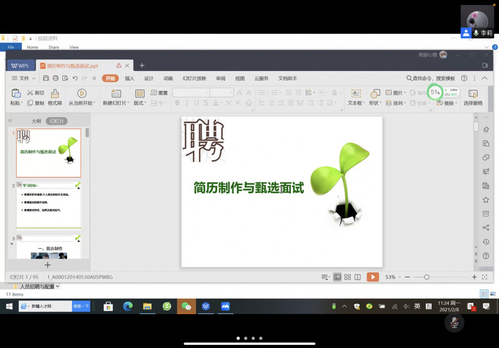Click the Paste (粘贴) icon
The height and width of the screenshot is (348, 499).
point(15,94)
